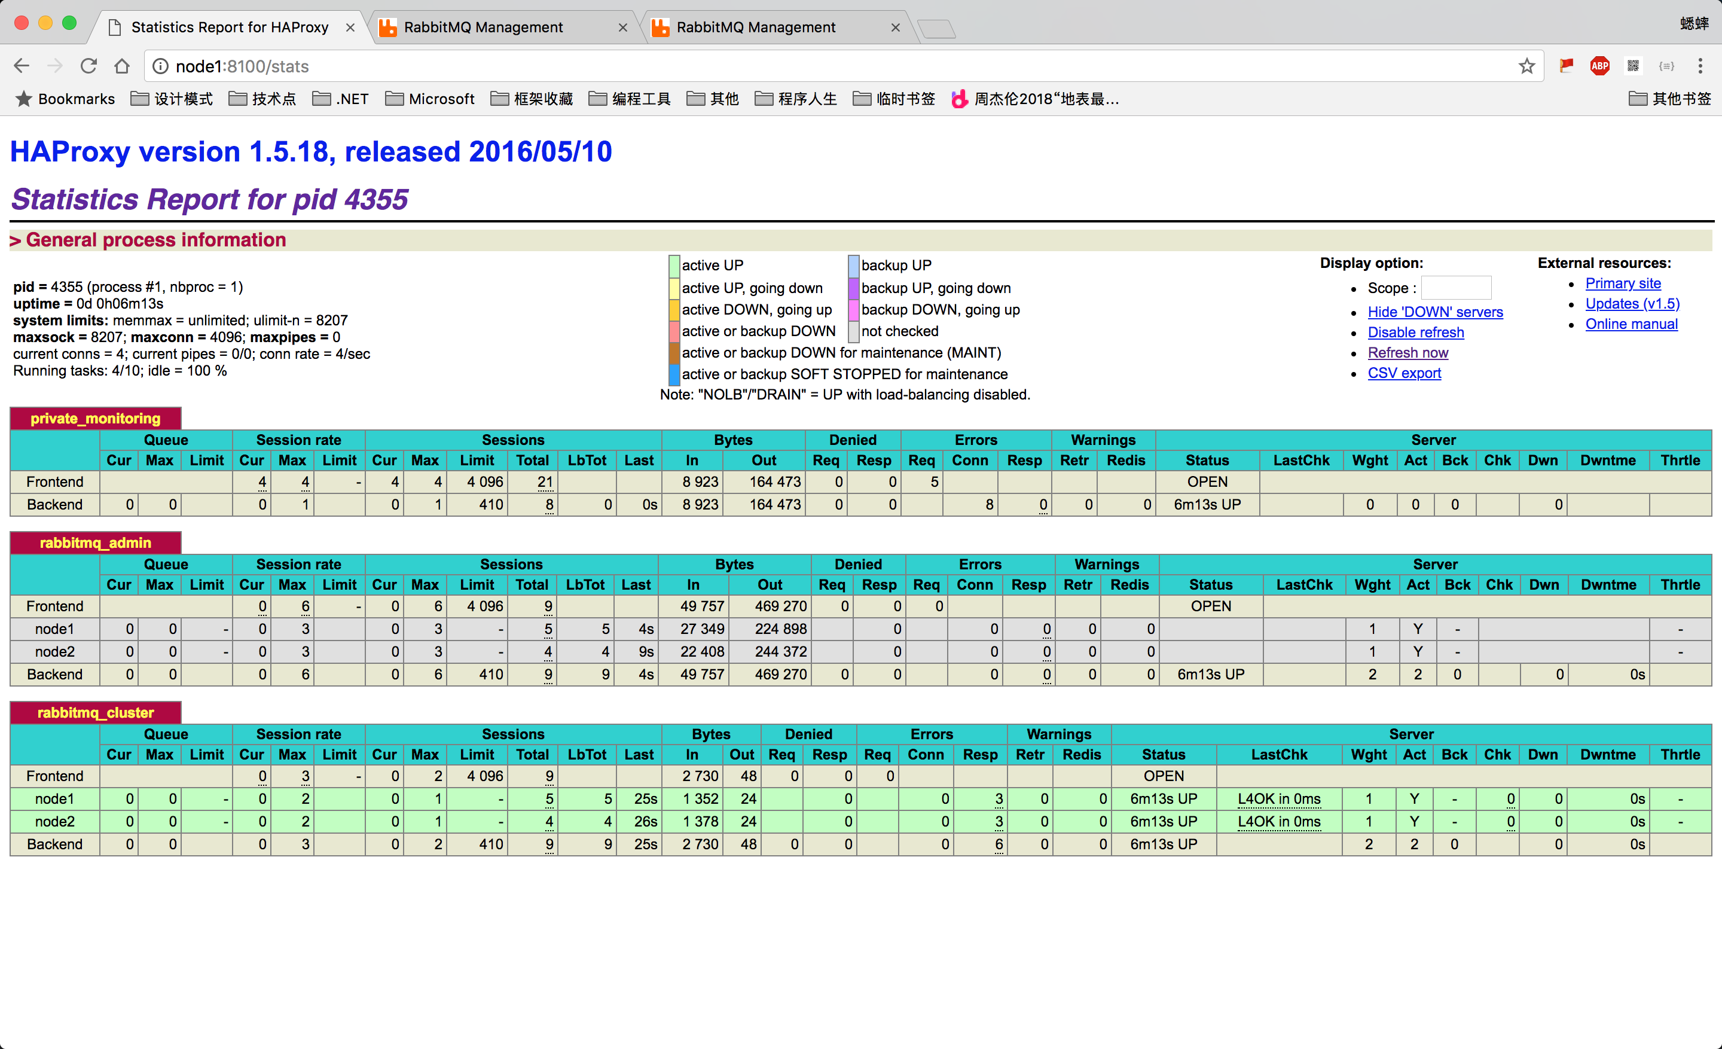Screen dimensions: 1722x1049
Task: Open the 程序人生 bookmark folder
Action: [796, 99]
